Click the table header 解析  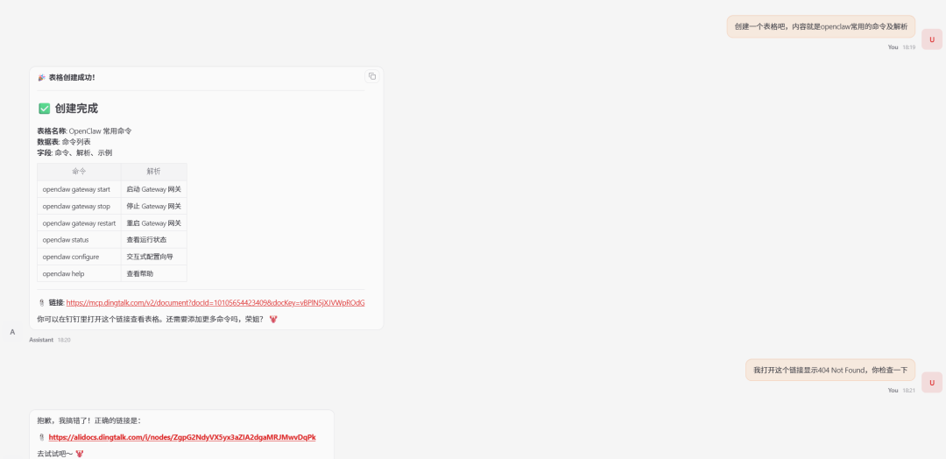pos(154,172)
